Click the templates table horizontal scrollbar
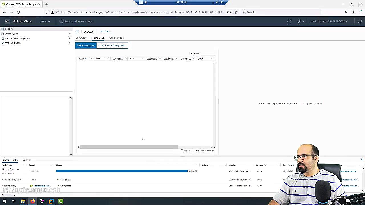The width and height of the screenshot is (365, 205). 129,147
